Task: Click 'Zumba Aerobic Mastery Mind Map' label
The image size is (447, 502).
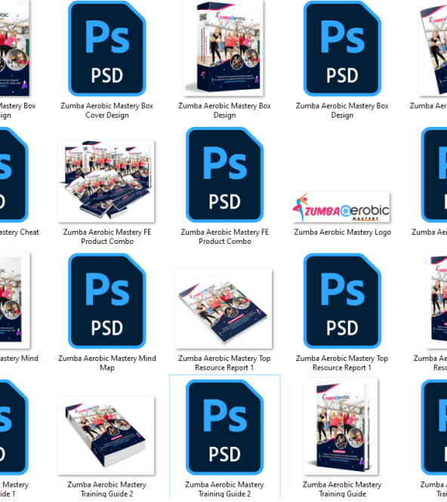Action: click(x=107, y=363)
